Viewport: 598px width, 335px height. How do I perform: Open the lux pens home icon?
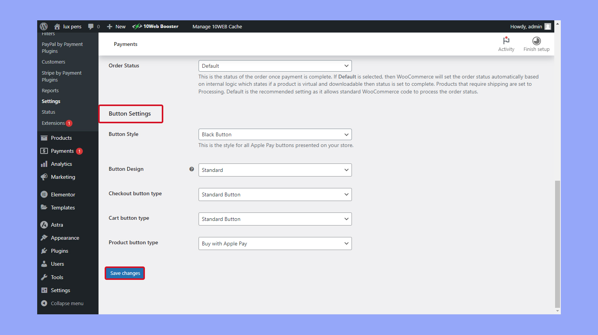pyautogui.click(x=57, y=26)
